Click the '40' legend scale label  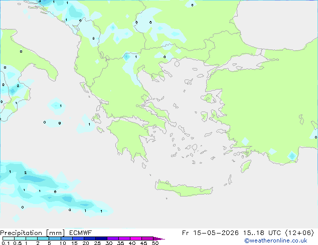(x=132, y=243)
